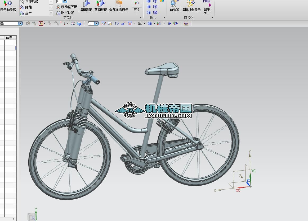The height and width of the screenshot is (221, 308).
Task: Click the rotate view icon in toolbar
Action: pos(117,23)
